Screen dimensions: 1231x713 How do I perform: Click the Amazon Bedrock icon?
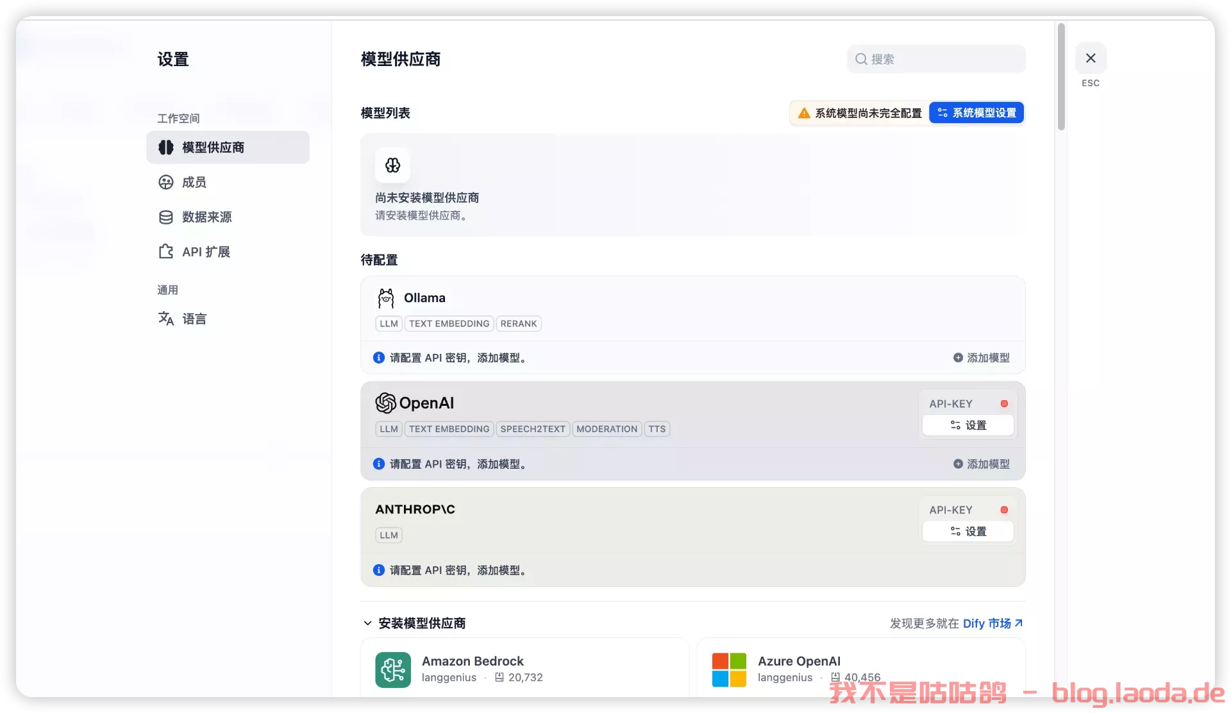[393, 670]
